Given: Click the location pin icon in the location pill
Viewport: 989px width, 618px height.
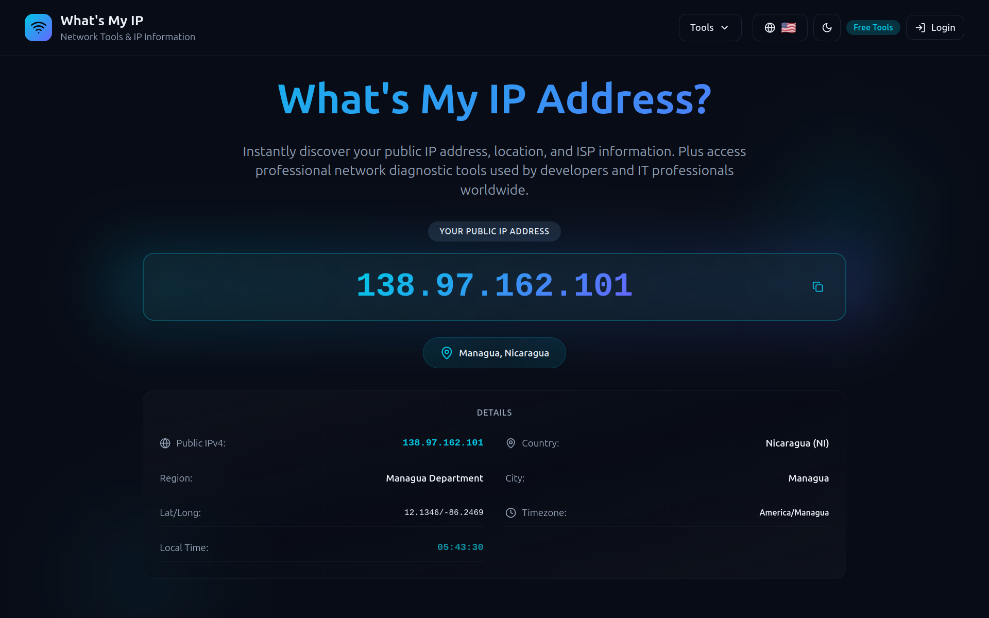Looking at the screenshot, I should click(x=447, y=353).
